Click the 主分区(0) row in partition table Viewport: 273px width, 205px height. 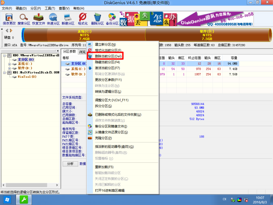click(150, 63)
